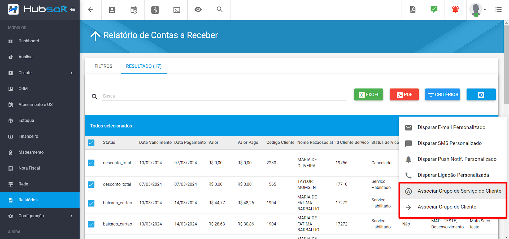Switch to the FILTROS tab
This screenshot has width=509, height=239.
tap(103, 66)
